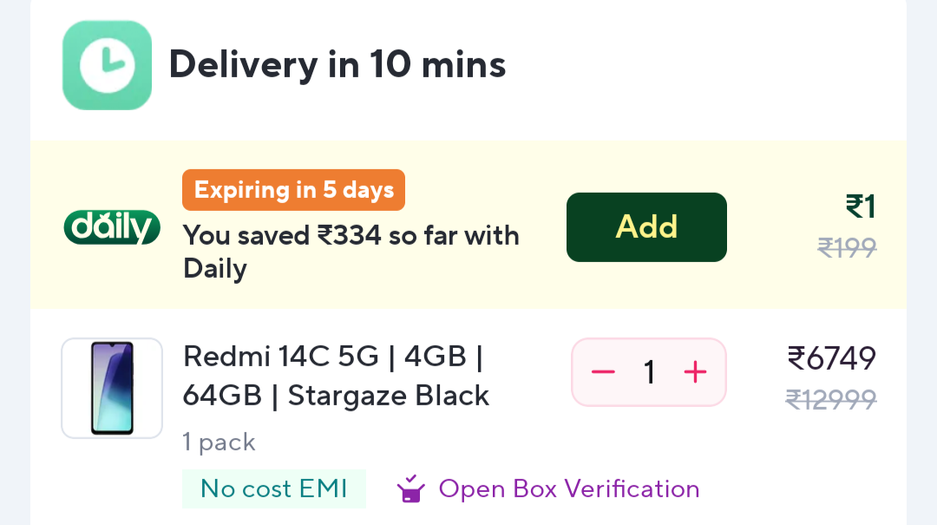Tap the ₹6749 discounted phone price
937x525 pixels.
click(x=831, y=358)
